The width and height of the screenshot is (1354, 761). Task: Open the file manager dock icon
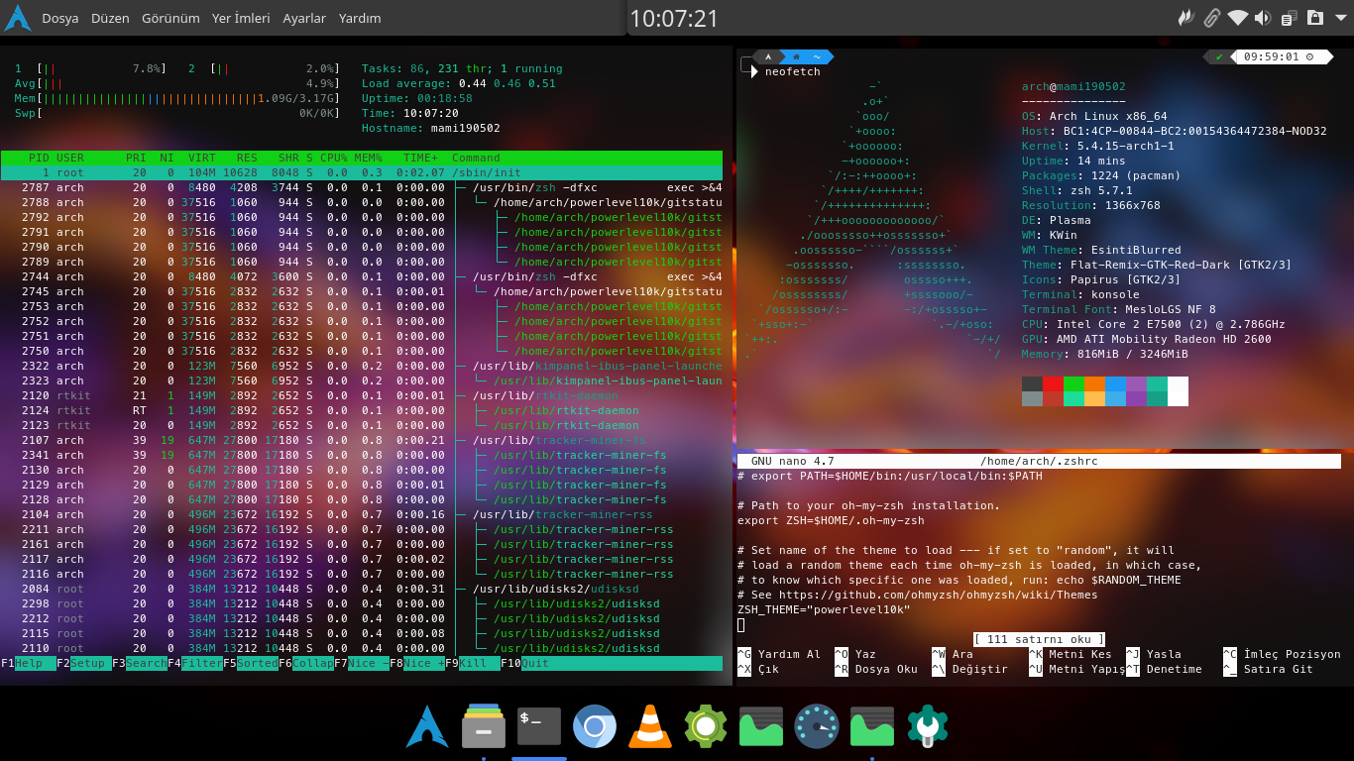click(484, 726)
